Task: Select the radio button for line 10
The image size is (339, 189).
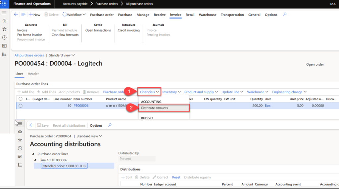Action: (21, 106)
